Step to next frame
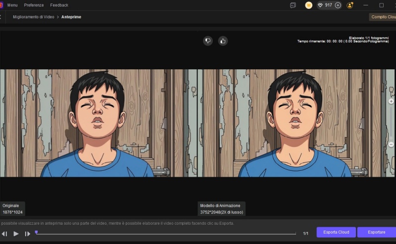The image size is (396, 244). pyautogui.click(x=28, y=234)
